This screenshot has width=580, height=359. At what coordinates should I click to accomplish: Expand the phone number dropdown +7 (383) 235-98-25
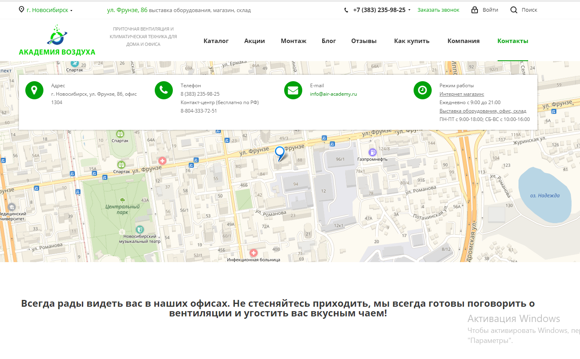[382, 10]
